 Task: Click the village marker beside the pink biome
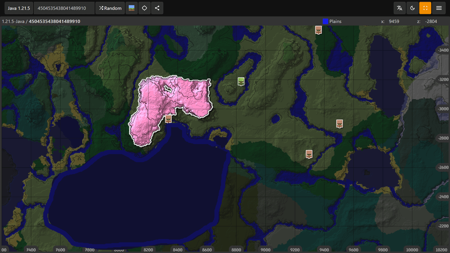point(168,119)
